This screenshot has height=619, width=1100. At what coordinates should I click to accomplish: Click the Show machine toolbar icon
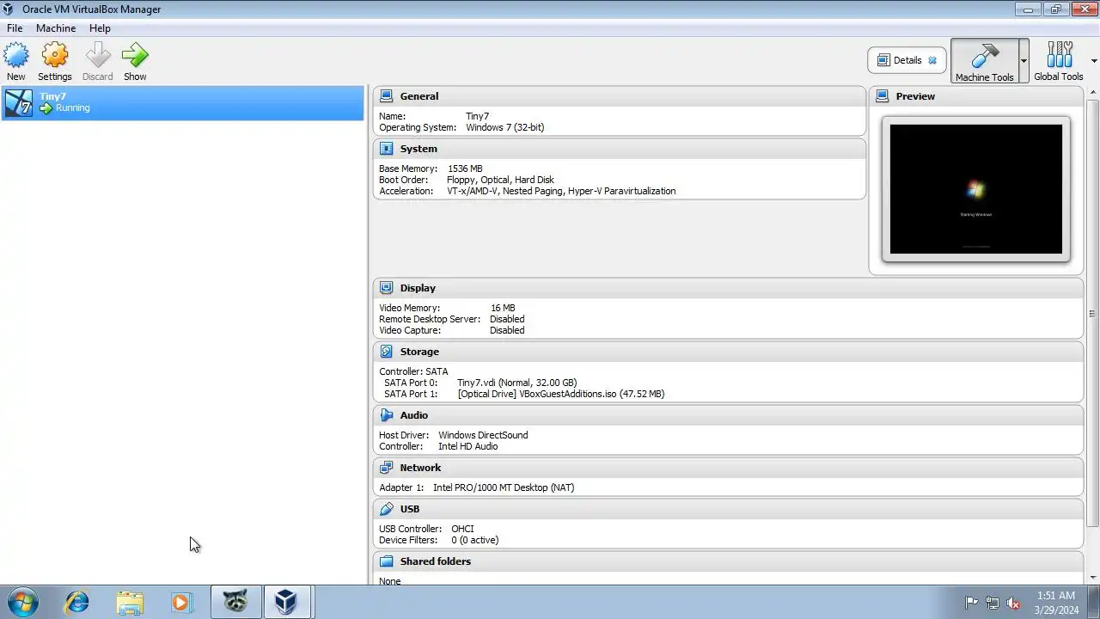click(x=135, y=62)
